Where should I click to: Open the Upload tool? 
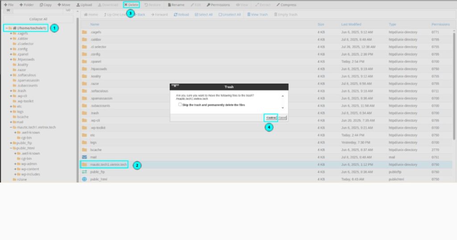coord(84,5)
